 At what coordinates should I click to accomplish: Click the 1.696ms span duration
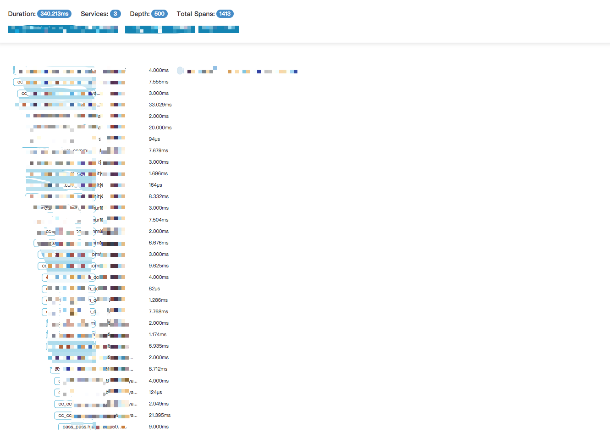158,173
